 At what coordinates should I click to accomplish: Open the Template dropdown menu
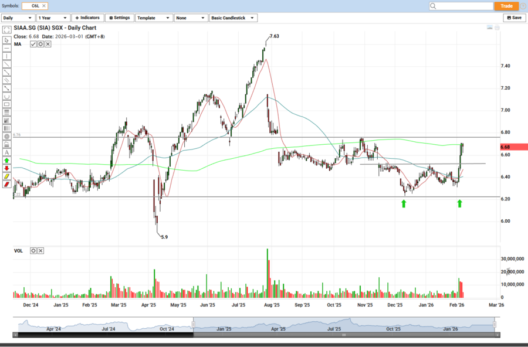[154, 18]
